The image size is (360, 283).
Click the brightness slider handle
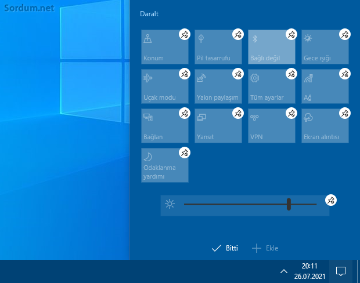point(289,204)
